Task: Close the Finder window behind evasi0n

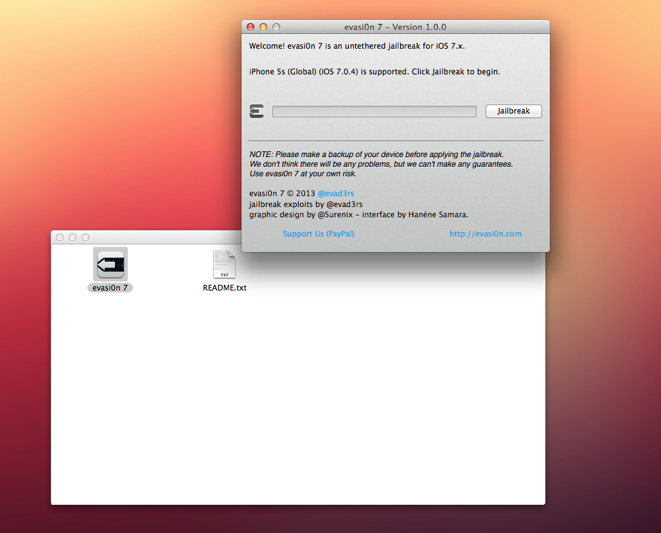Action: coord(60,237)
